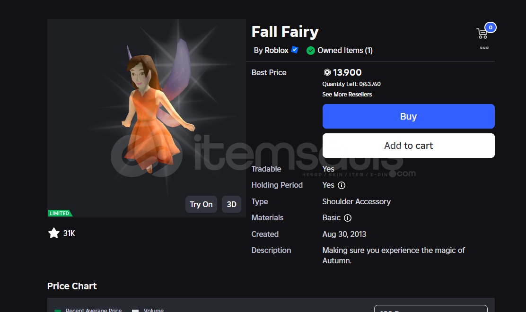526x312 pixels.
Task: Click the blue verified badge beside Roblox
Action: pyautogui.click(x=295, y=50)
